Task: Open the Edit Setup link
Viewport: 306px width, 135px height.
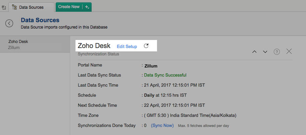Action: click(127, 46)
